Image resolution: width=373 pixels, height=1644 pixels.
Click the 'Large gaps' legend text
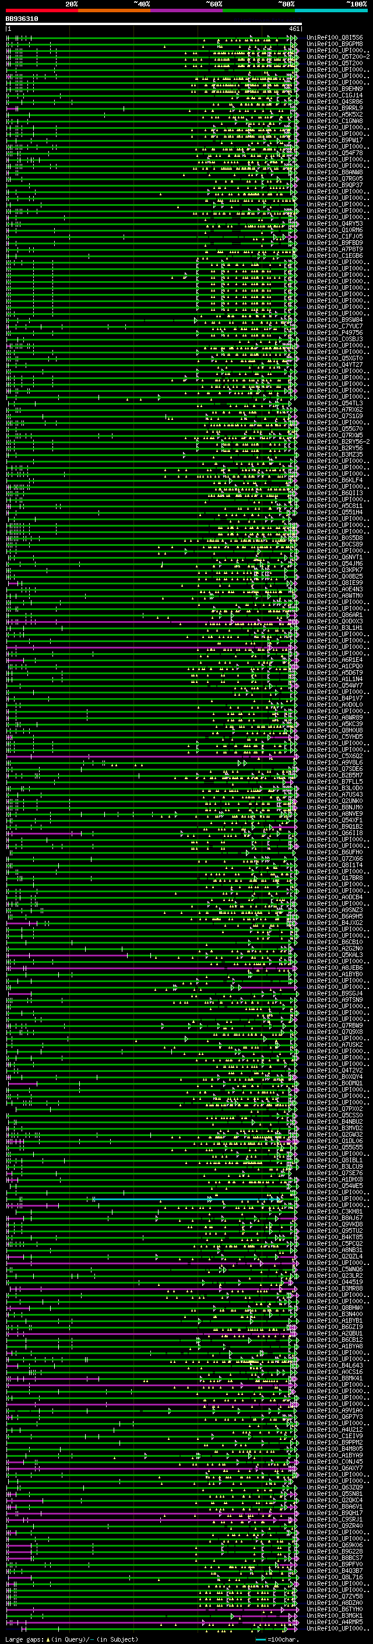[x=25, y=1639]
